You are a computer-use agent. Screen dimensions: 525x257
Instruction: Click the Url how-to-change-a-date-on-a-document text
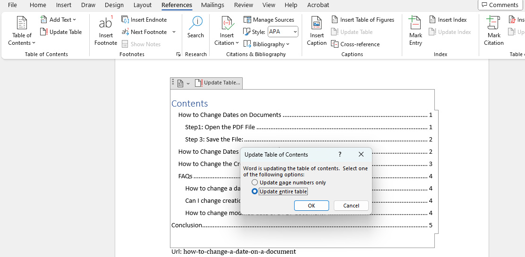pyautogui.click(x=233, y=252)
